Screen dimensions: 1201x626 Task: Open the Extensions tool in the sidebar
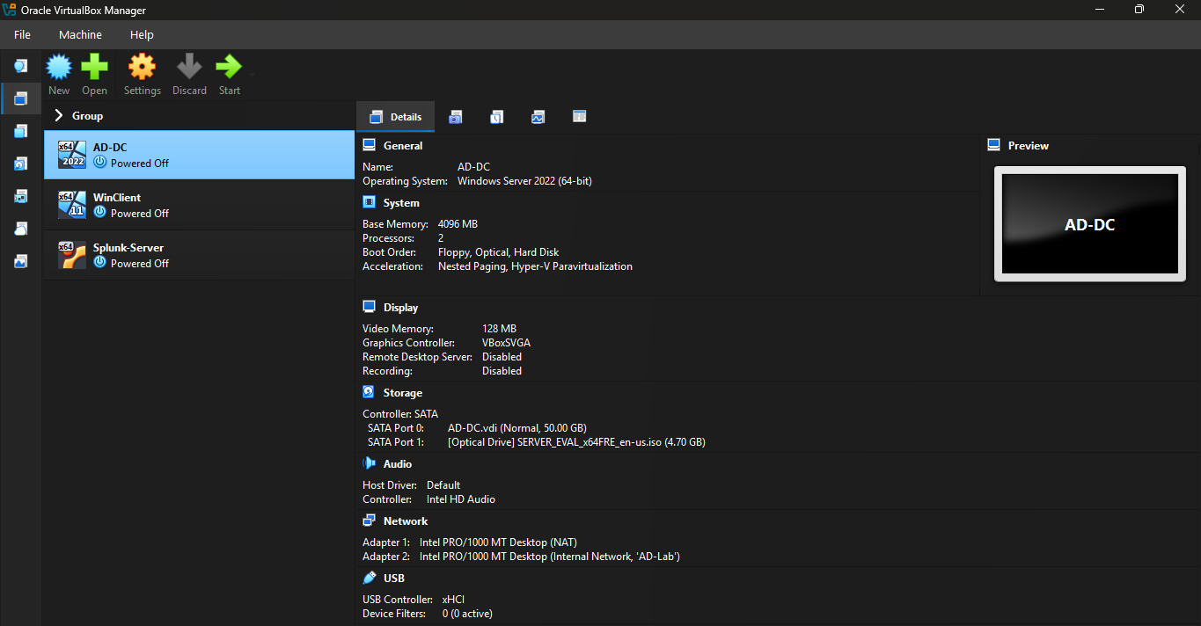coord(20,131)
